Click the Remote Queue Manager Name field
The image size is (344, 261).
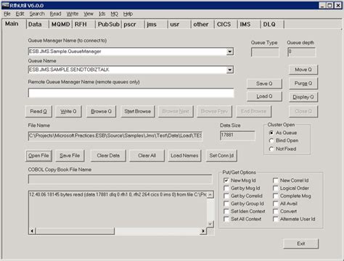131,93
